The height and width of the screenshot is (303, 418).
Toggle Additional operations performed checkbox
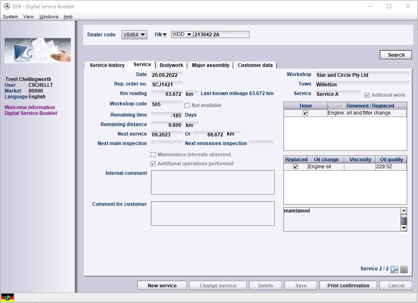153,164
